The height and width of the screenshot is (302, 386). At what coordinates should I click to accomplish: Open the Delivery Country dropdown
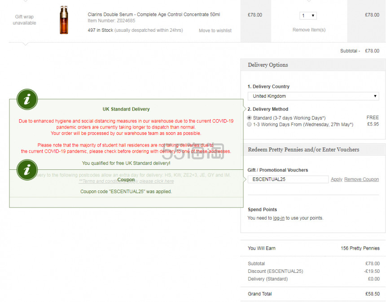pyautogui.click(x=313, y=96)
